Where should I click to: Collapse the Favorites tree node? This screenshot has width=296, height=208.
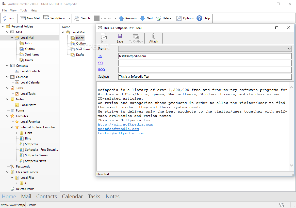click(7, 116)
